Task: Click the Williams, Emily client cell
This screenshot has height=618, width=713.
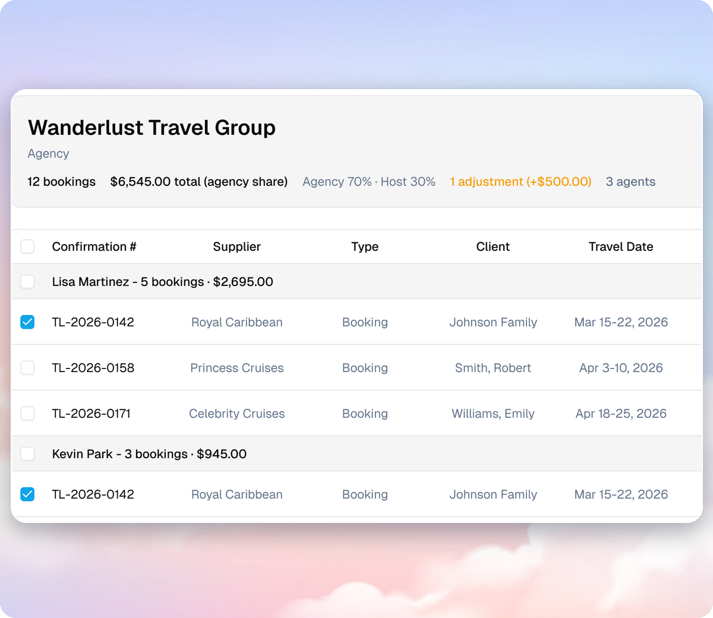Action: (x=493, y=414)
